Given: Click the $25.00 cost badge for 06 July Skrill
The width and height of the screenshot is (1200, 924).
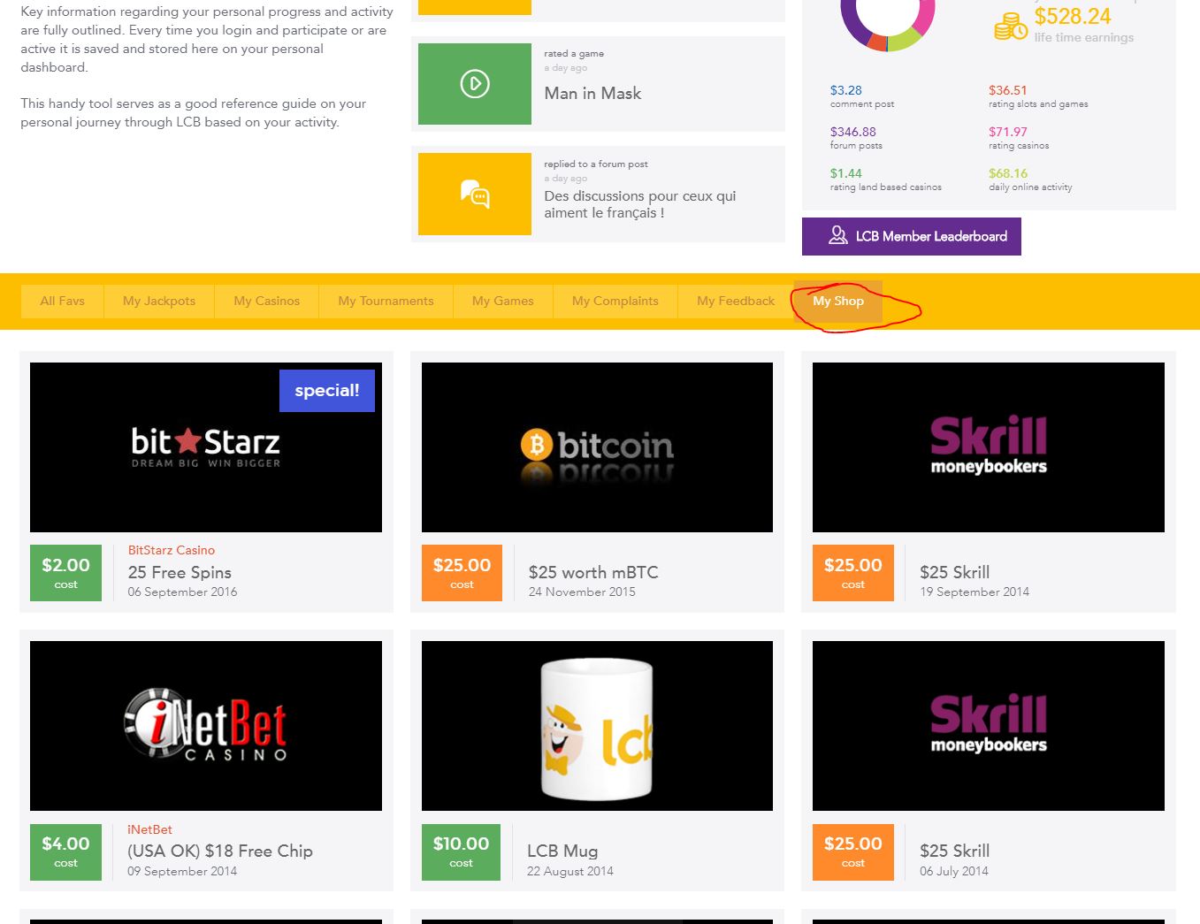Looking at the screenshot, I should [x=852, y=852].
